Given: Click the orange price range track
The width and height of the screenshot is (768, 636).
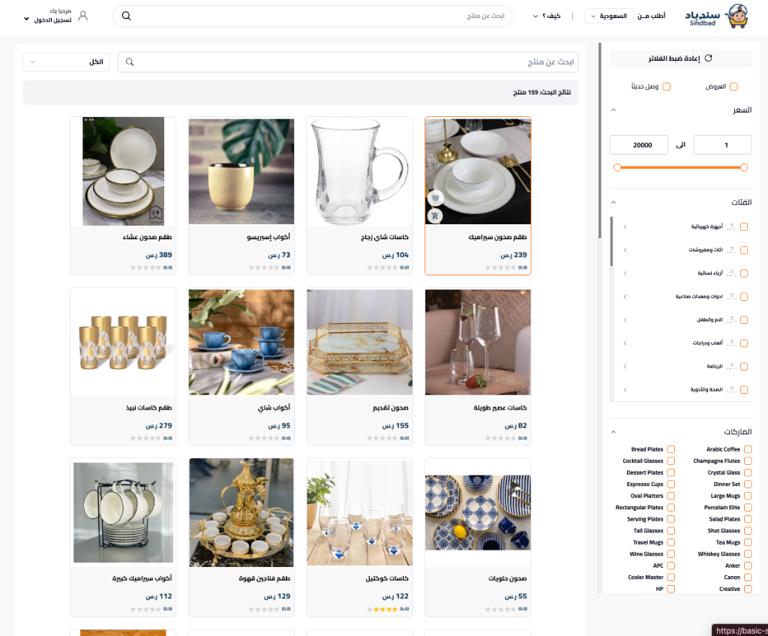Looking at the screenshot, I should click(680, 167).
